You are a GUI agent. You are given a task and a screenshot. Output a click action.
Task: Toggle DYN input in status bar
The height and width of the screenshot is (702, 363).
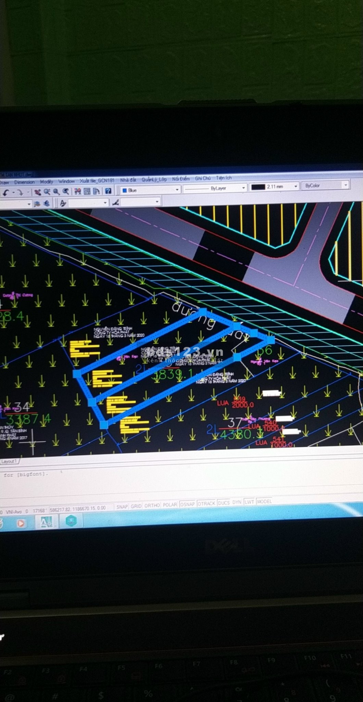click(x=237, y=502)
